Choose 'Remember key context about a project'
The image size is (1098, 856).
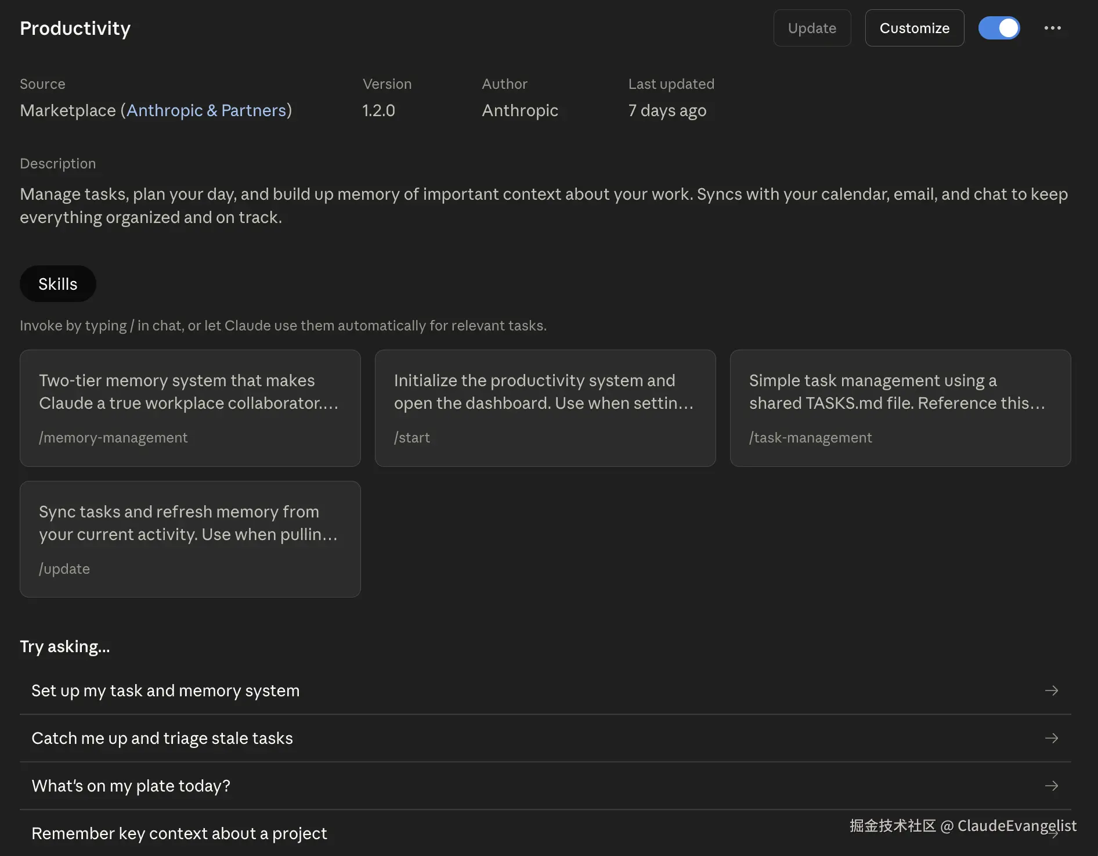pos(546,833)
